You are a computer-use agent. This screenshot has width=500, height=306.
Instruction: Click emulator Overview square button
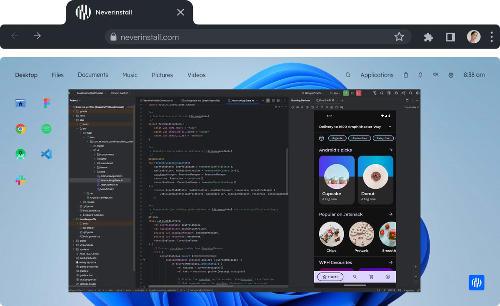(x=327, y=107)
